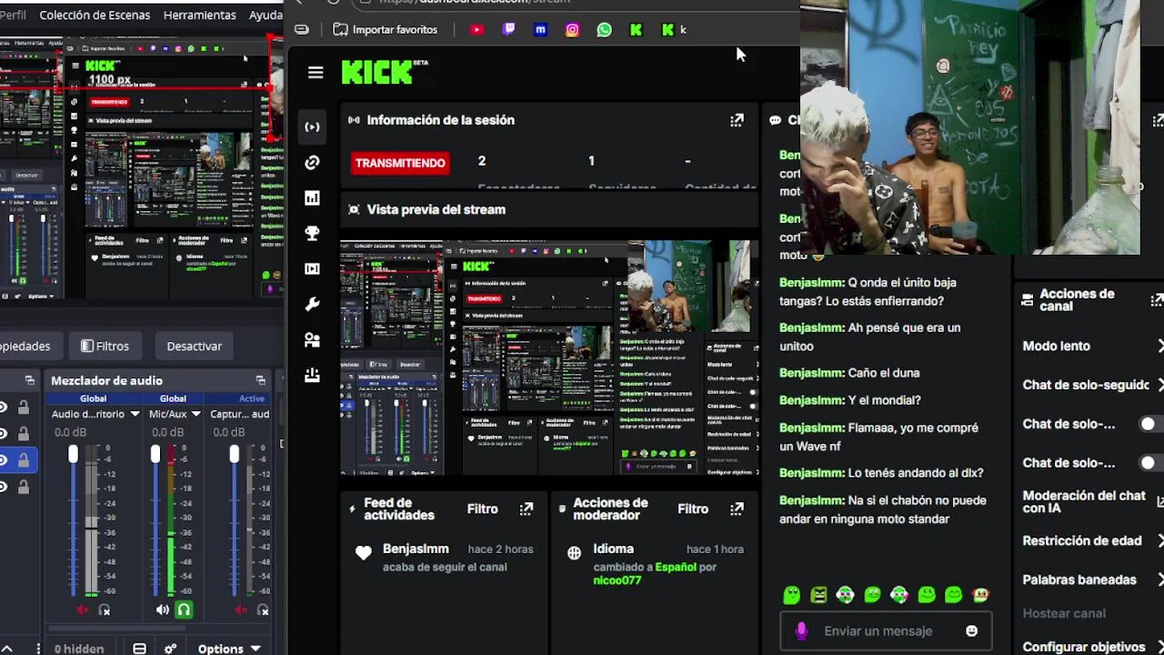Toggle the first Chat de solo-... switch

coord(1152,424)
